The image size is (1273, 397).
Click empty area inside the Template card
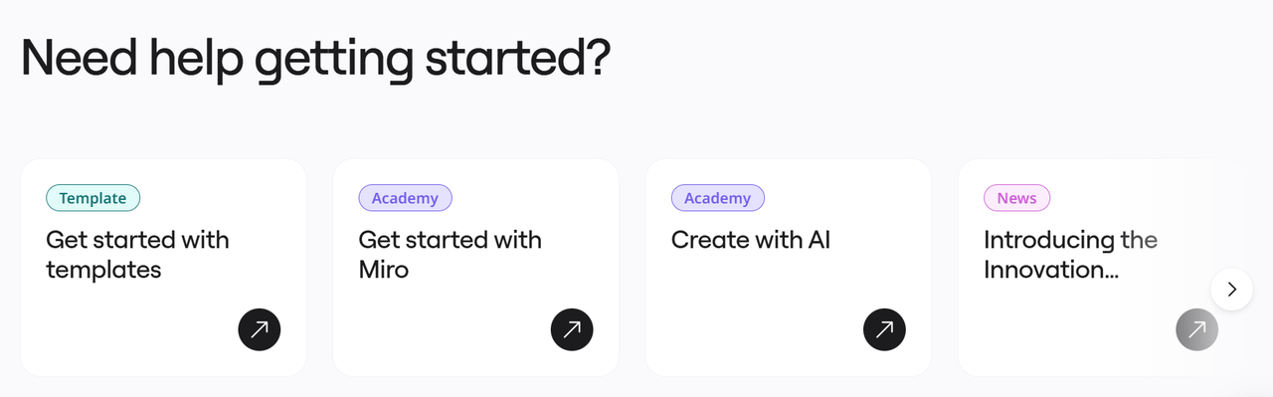[x=129, y=323]
